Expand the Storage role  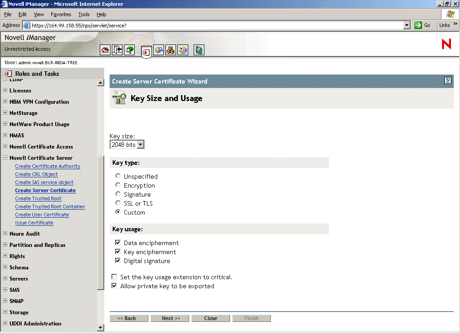5,312
